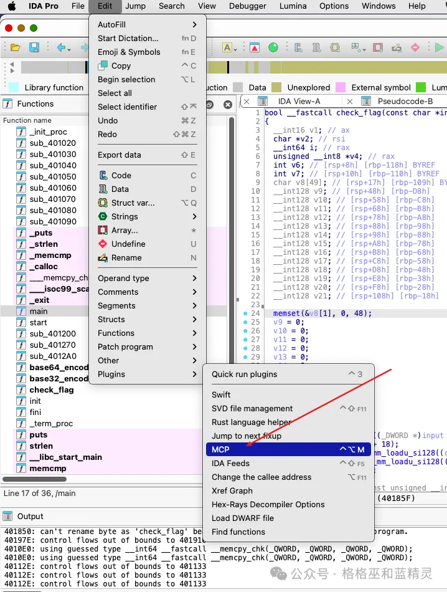The width and height of the screenshot is (447, 592).
Task: Click the green circle toolbar icon
Action: tap(273, 47)
